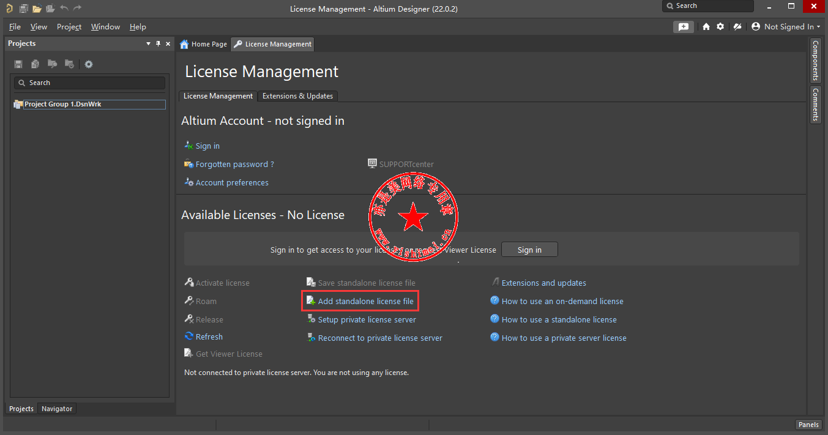Screen dimensions: 828x435
Task: Click the Refresh circular arrows icon
Action: tap(189, 336)
